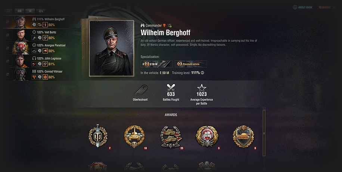
Task: Open the crew books icon tab
Action: (x=19, y=11)
